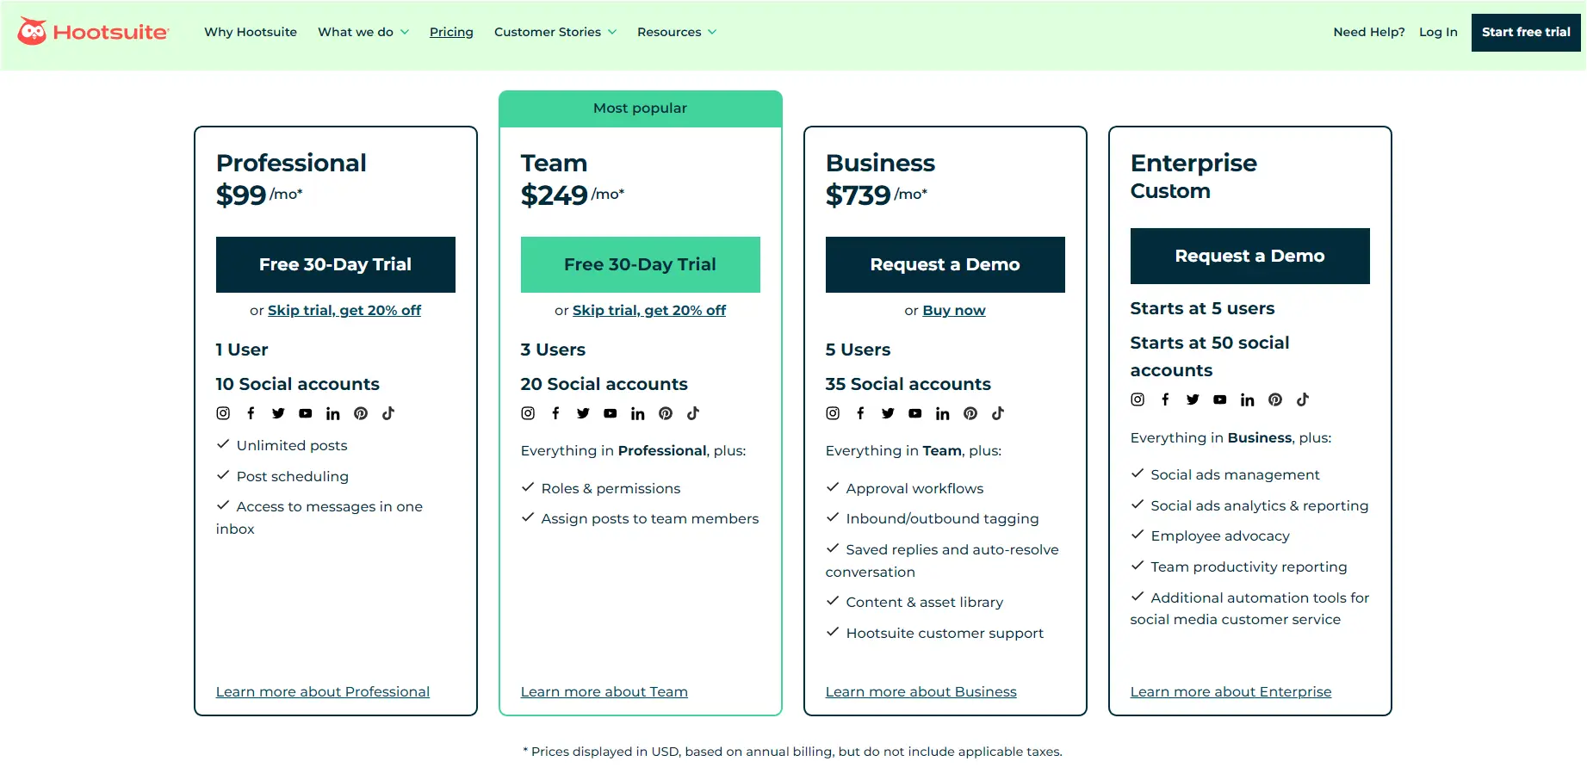1587x780 pixels.
Task: Click Need Help? in header
Action: coord(1368,32)
